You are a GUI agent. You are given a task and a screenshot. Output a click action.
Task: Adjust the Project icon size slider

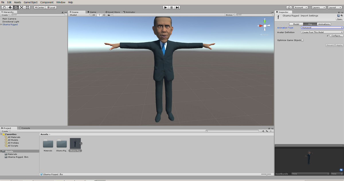[x=266, y=174]
